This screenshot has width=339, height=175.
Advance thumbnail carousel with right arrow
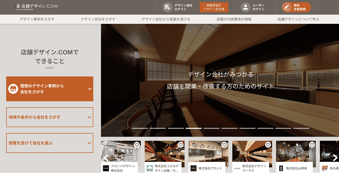(335, 157)
